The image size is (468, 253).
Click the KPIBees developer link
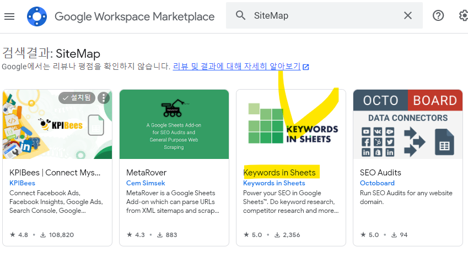pos(23,183)
